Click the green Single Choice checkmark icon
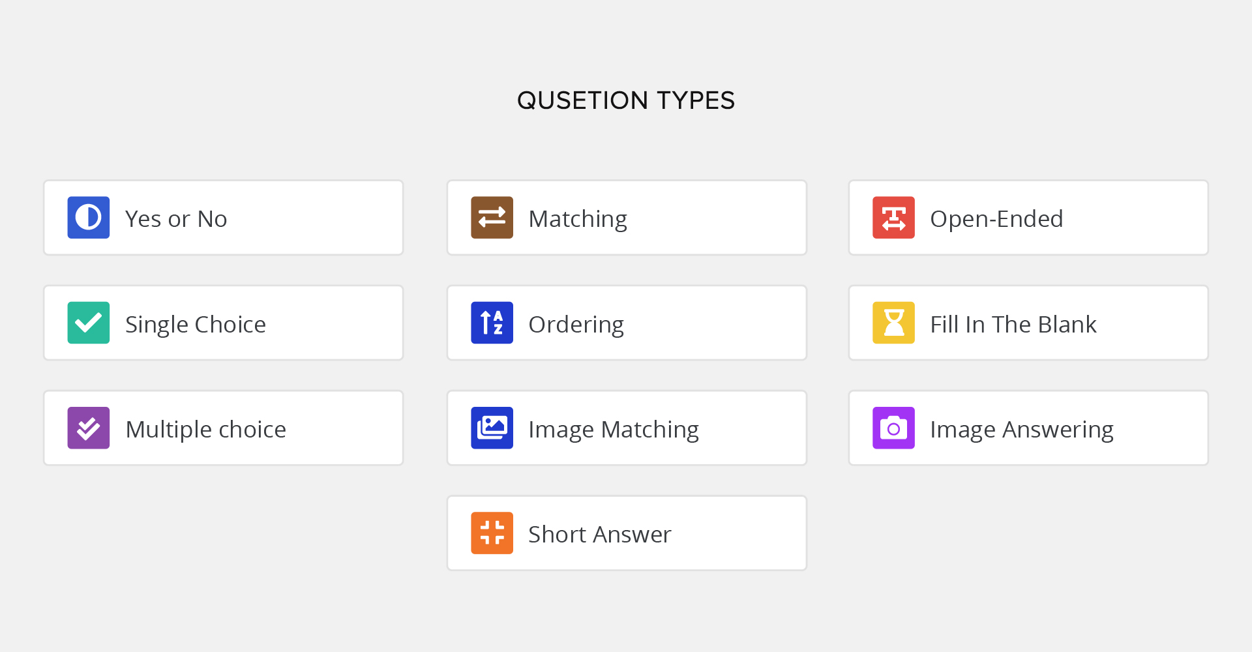This screenshot has width=1252, height=652. tap(89, 323)
